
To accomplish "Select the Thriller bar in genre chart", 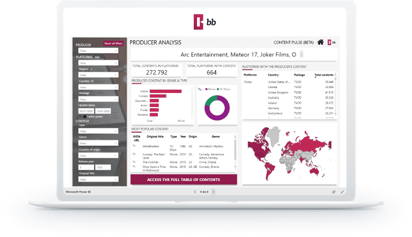I will 154,110.
